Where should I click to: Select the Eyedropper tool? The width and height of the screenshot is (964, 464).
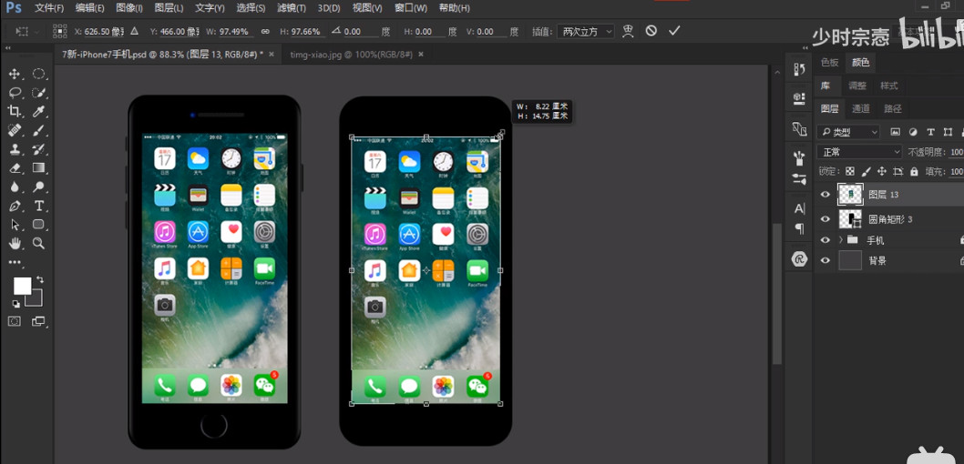(39, 111)
